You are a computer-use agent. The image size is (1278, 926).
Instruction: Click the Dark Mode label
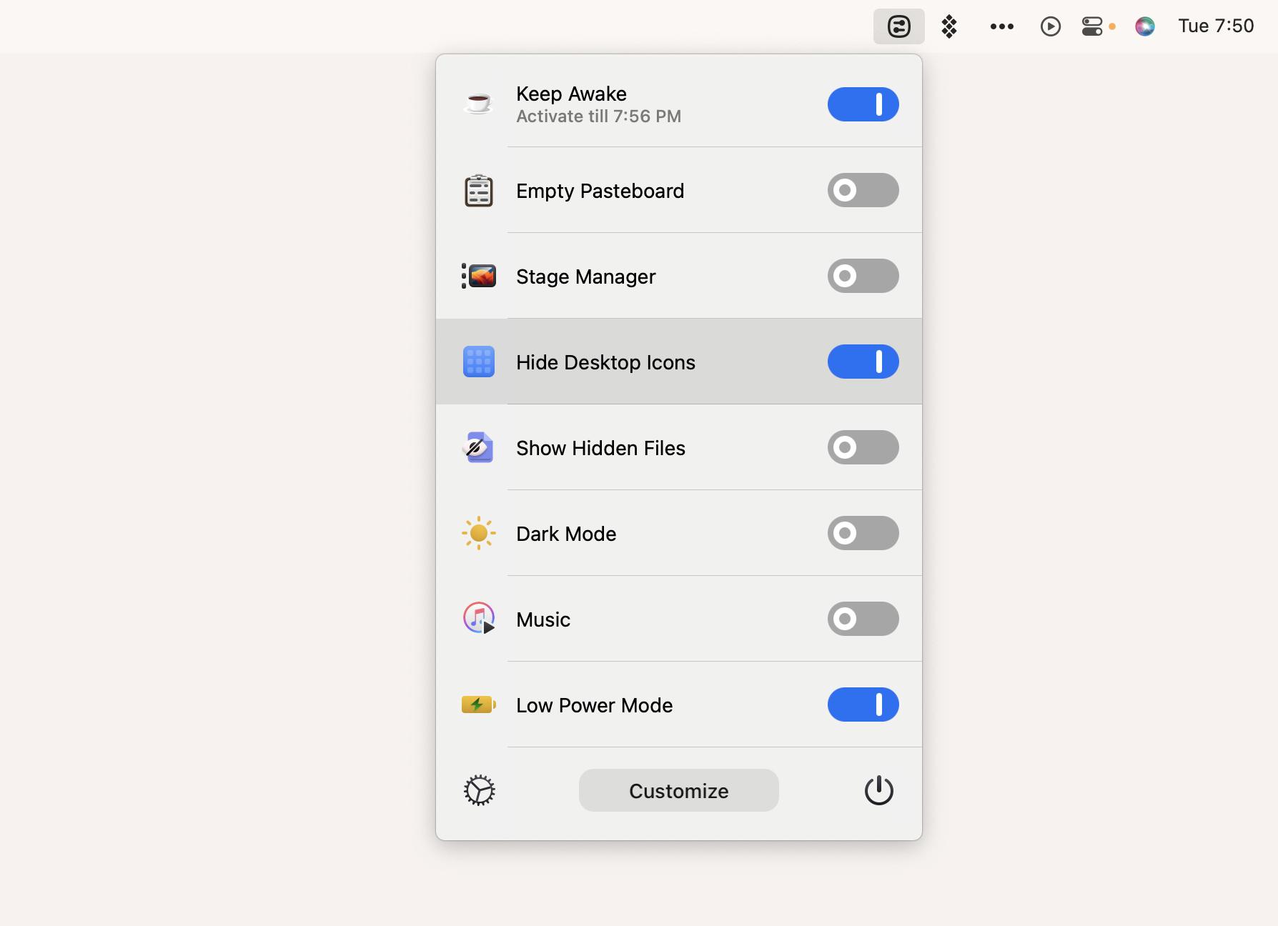tap(566, 534)
